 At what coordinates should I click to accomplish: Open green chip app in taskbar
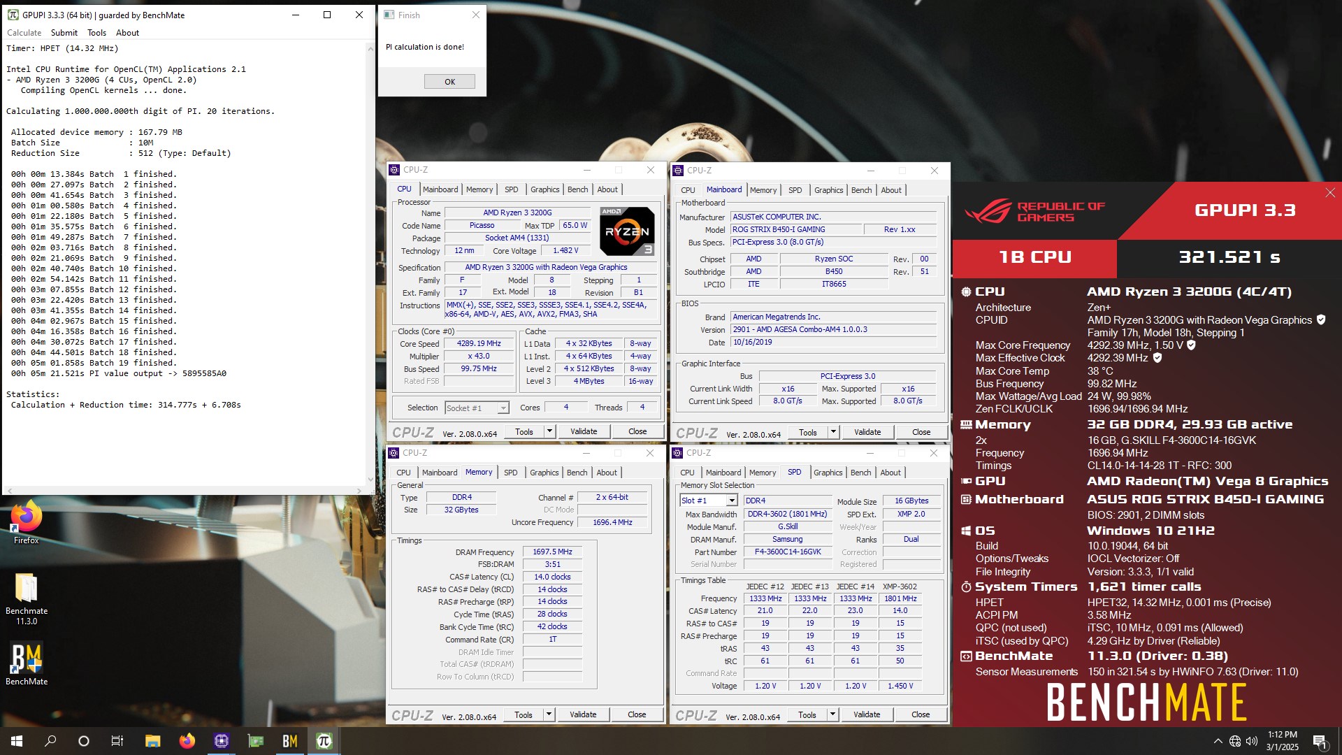[256, 741]
